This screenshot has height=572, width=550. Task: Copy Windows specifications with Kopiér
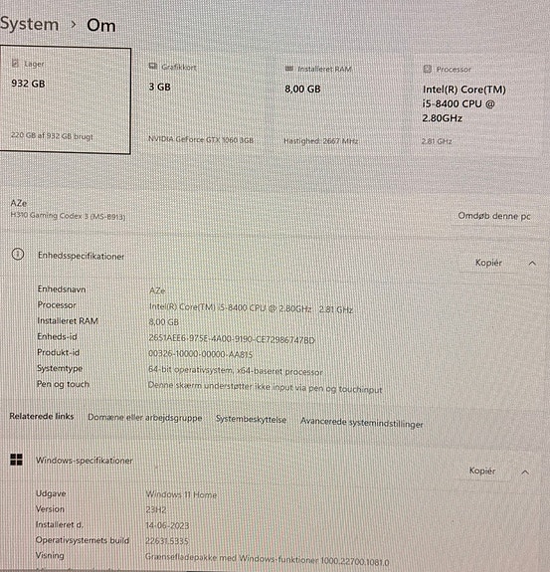(482, 471)
